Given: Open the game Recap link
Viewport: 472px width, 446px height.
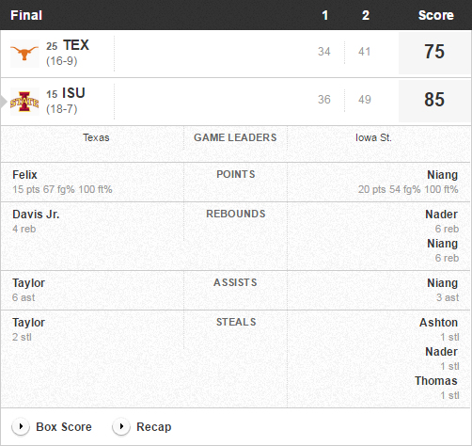Looking at the screenshot, I should coord(153,427).
